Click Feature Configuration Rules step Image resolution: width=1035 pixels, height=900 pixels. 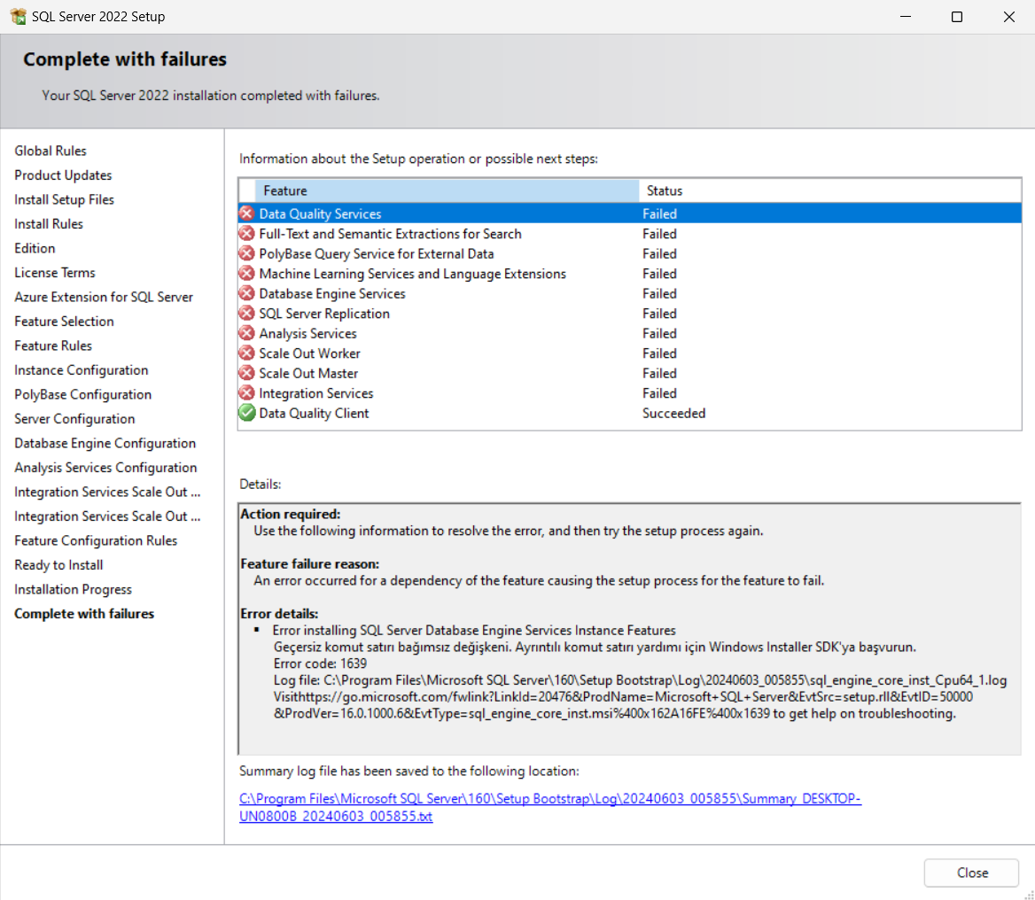pos(96,540)
